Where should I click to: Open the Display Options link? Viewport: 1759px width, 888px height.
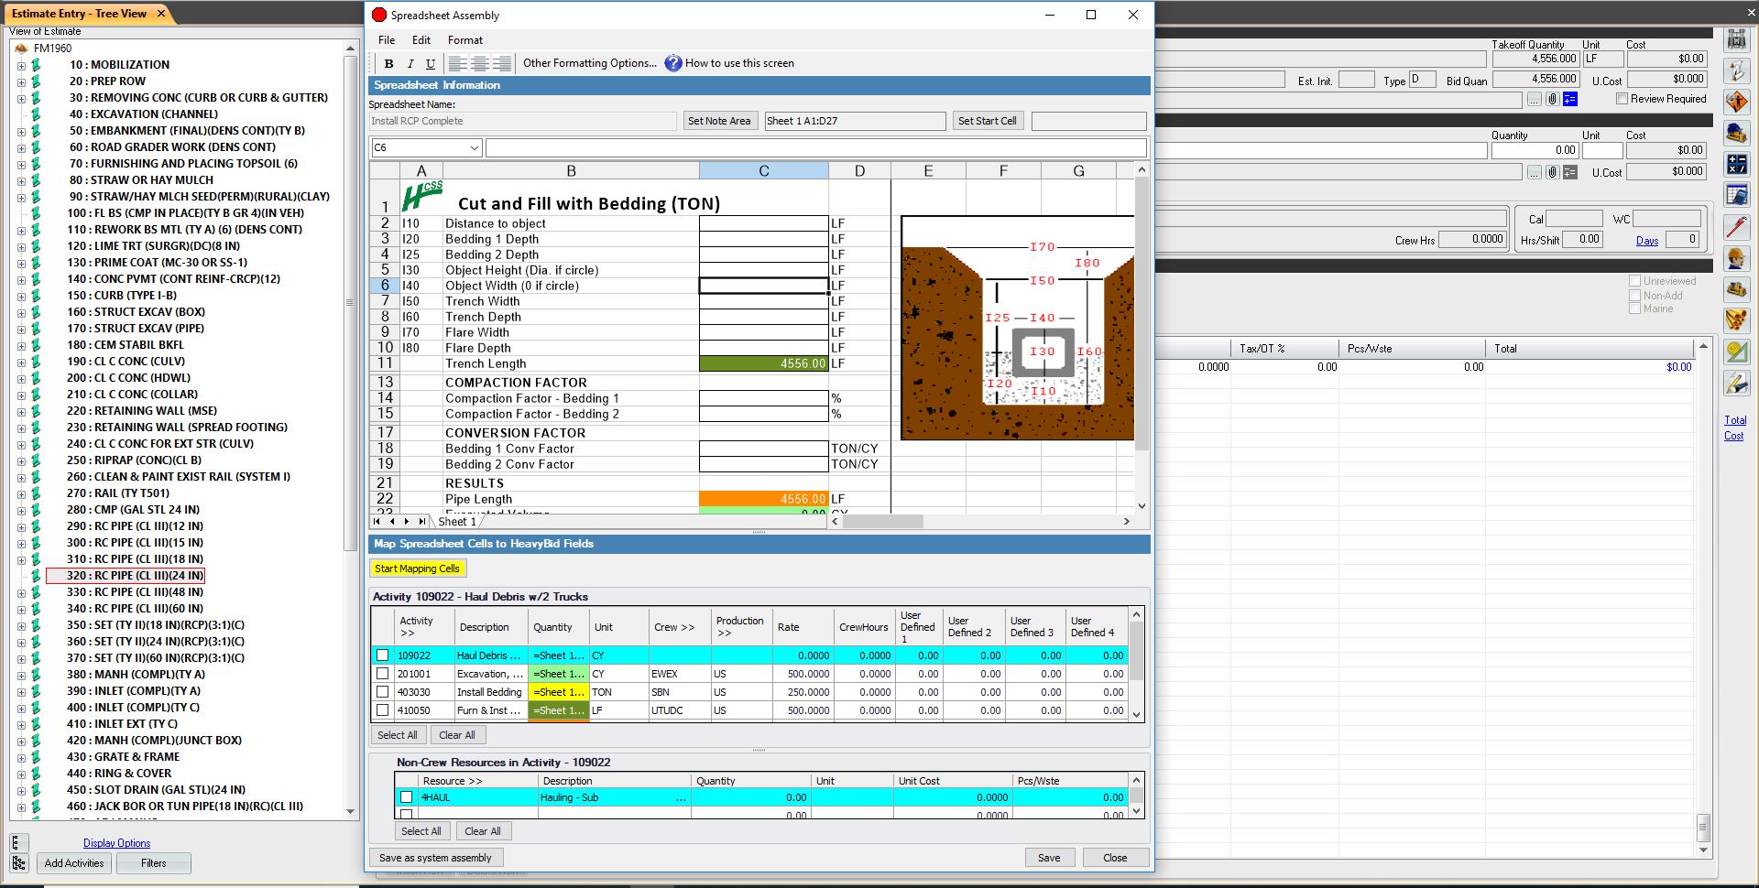pyautogui.click(x=116, y=843)
